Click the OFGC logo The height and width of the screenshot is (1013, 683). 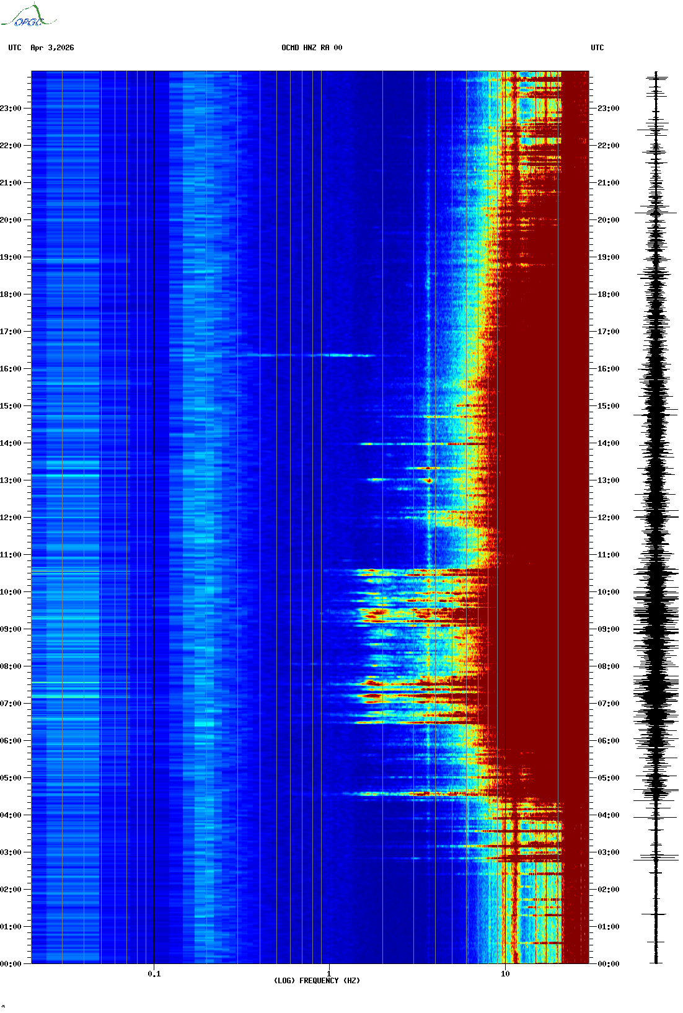click(28, 15)
